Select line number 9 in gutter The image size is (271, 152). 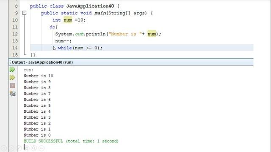tap(16, 13)
